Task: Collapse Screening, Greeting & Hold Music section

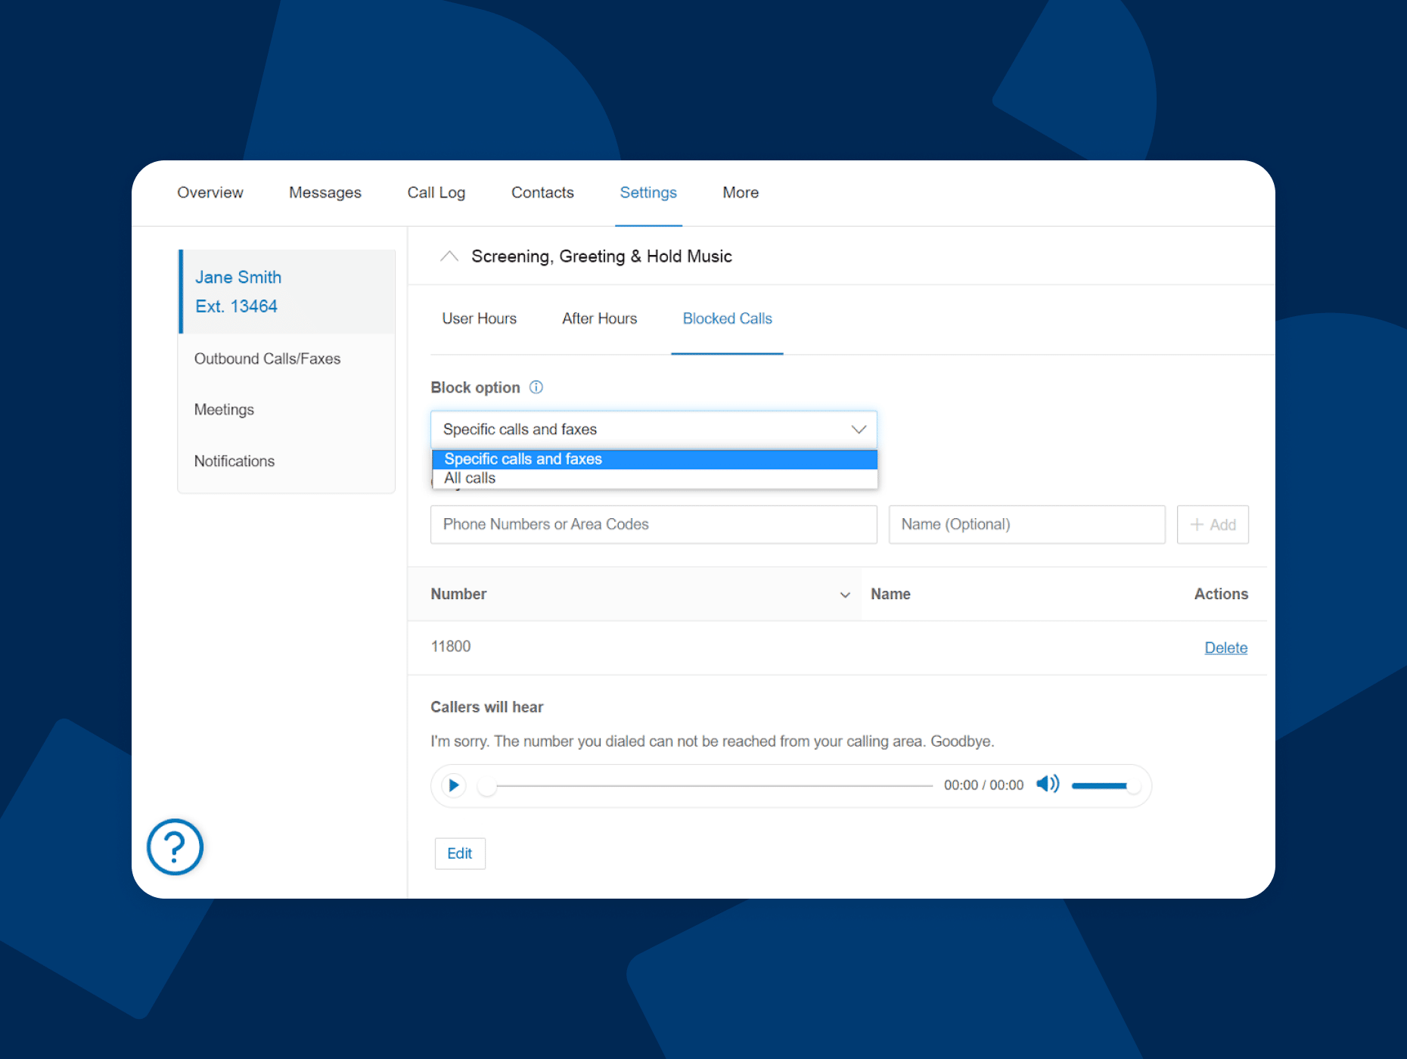Action: pyautogui.click(x=449, y=256)
